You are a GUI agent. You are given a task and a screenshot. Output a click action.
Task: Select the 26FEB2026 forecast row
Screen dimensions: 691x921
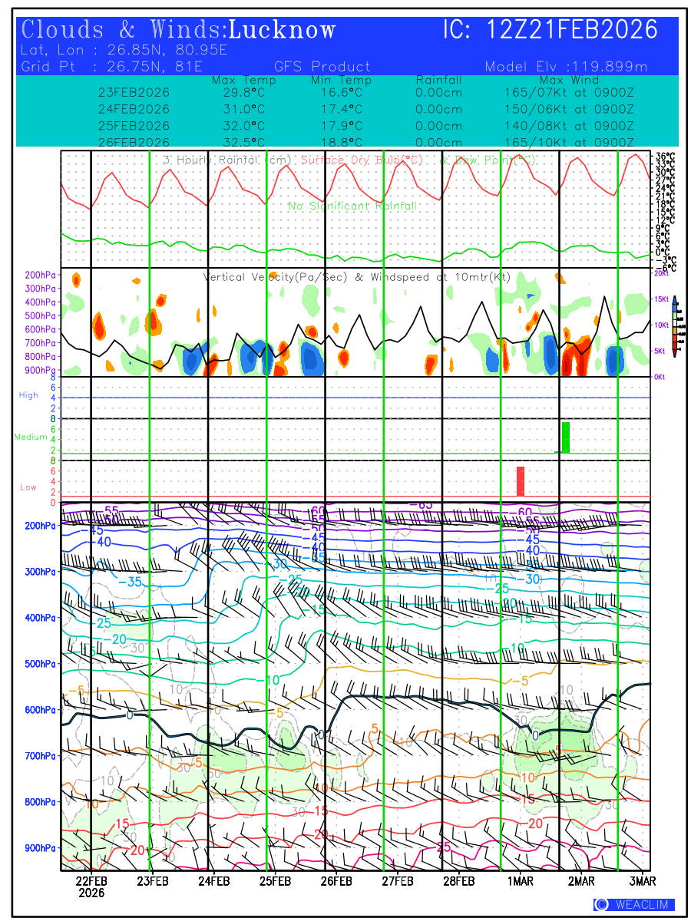point(134,143)
